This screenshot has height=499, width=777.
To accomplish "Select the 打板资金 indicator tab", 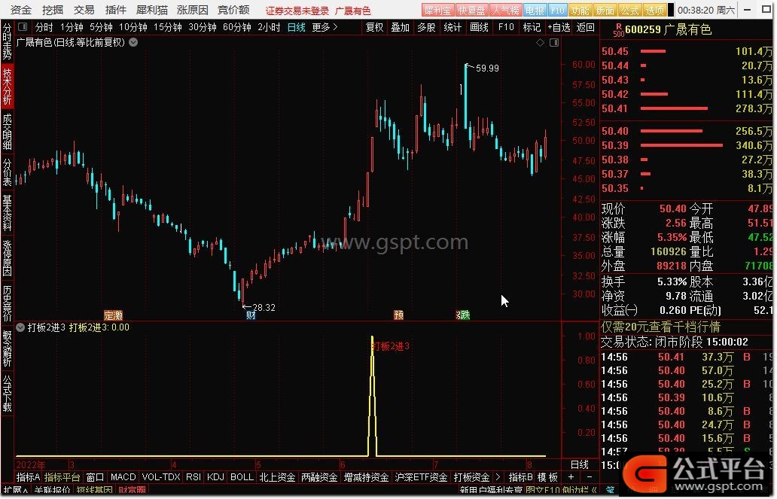I will click(471, 477).
